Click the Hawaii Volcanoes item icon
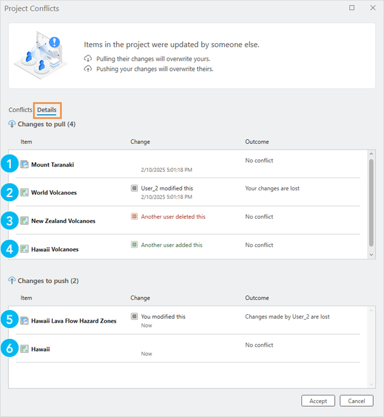This screenshot has width=384, height=417. (x=25, y=249)
